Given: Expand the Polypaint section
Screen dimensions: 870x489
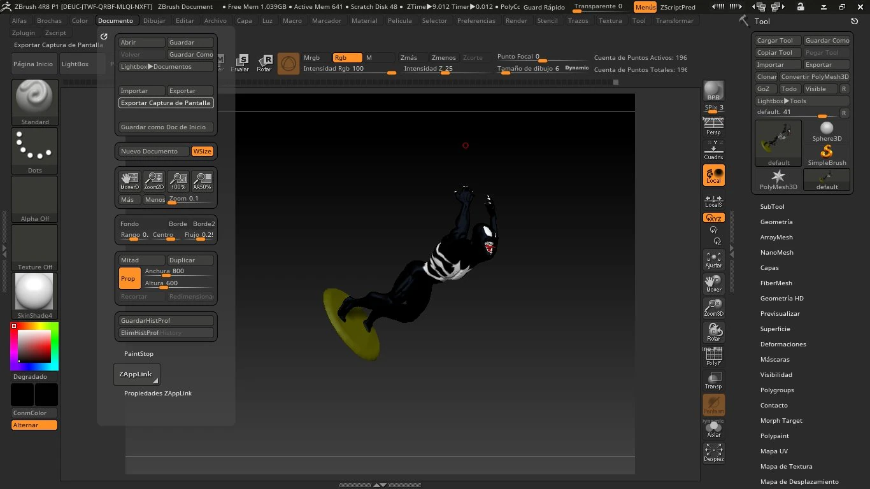Looking at the screenshot, I should pyautogui.click(x=774, y=436).
